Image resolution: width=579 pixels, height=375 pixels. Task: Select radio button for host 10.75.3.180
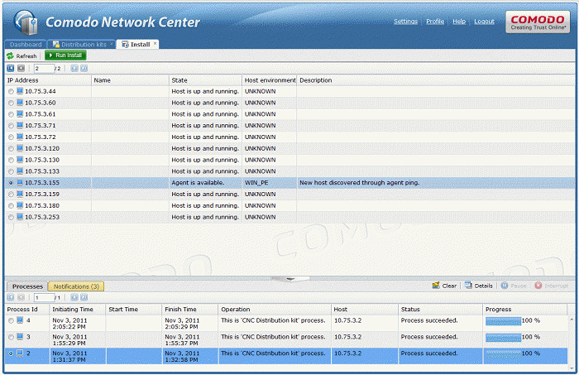11,206
